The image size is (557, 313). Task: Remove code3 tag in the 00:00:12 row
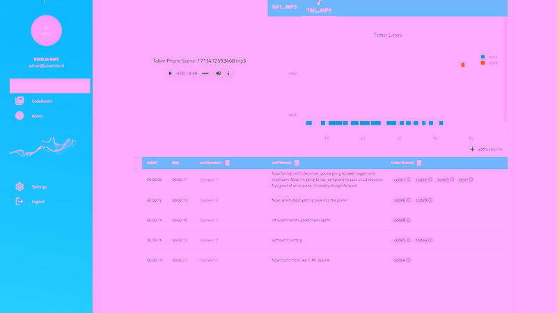pos(430,200)
